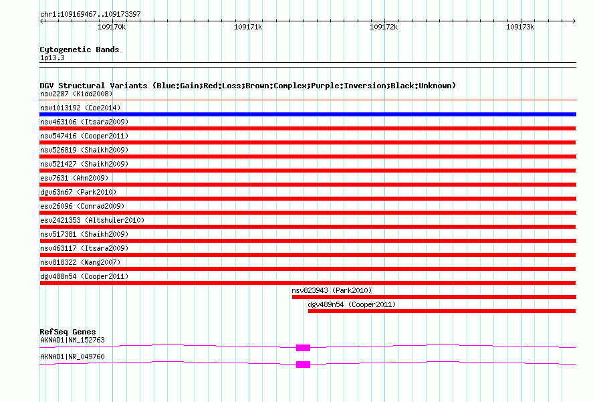Open the nsv526819 (Shaikh2009) variant

tap(84, 150)
